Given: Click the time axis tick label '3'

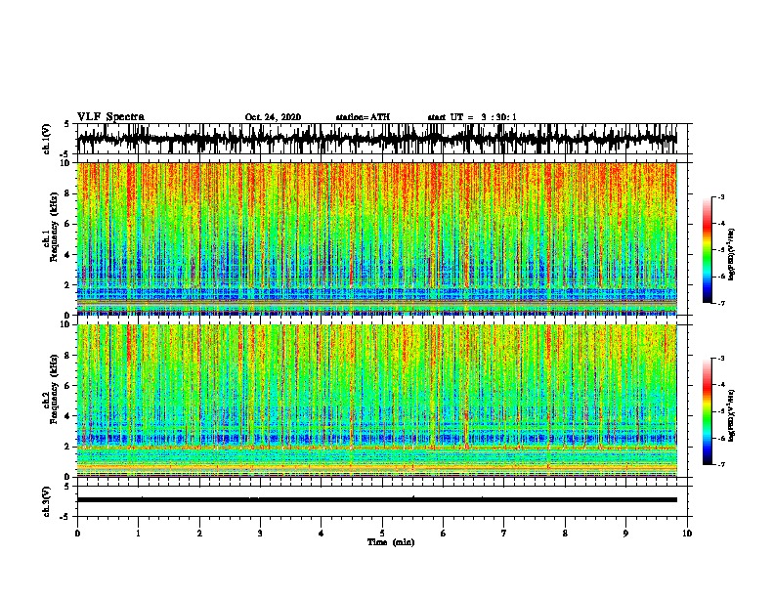Looking at the screenshot, I should click(x=260, y=534).
